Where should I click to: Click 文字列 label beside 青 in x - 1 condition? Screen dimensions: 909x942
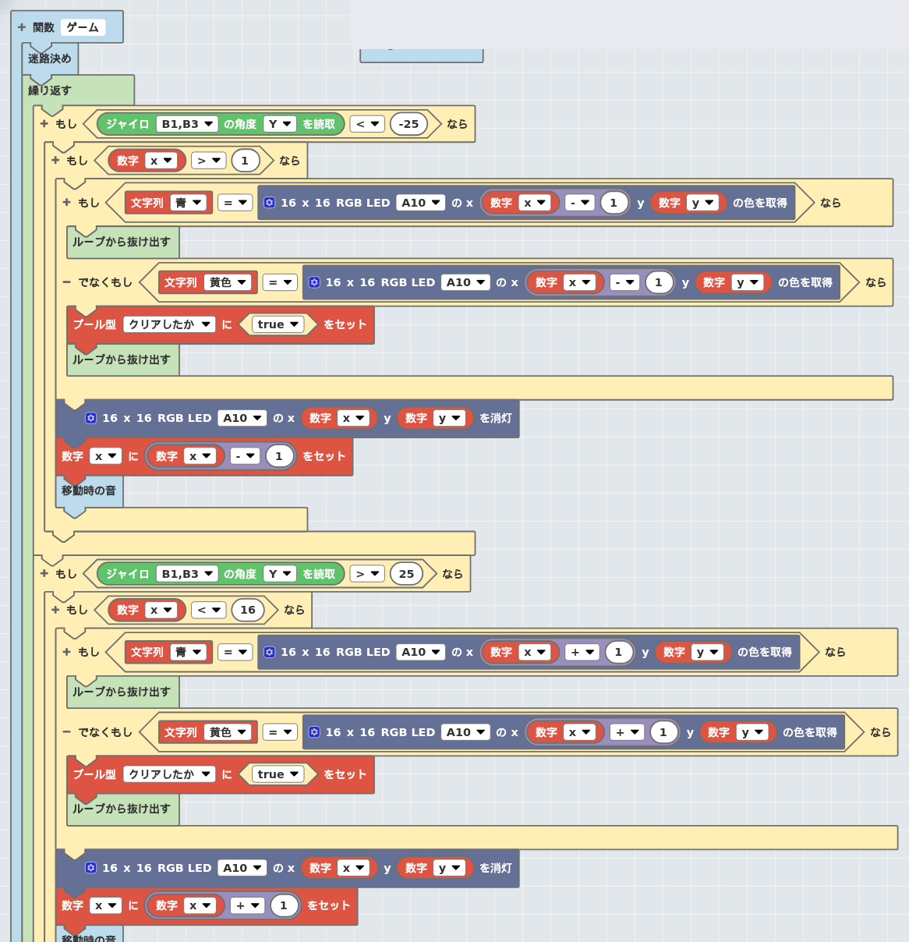click(x=147, y=203)
